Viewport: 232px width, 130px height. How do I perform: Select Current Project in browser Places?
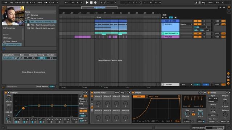12,44
